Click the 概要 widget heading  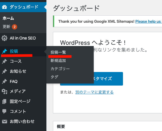tap(61, 127)
